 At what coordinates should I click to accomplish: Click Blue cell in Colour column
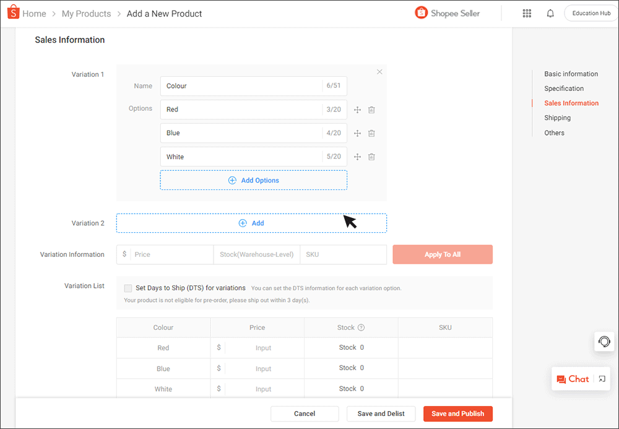(163, 368)
